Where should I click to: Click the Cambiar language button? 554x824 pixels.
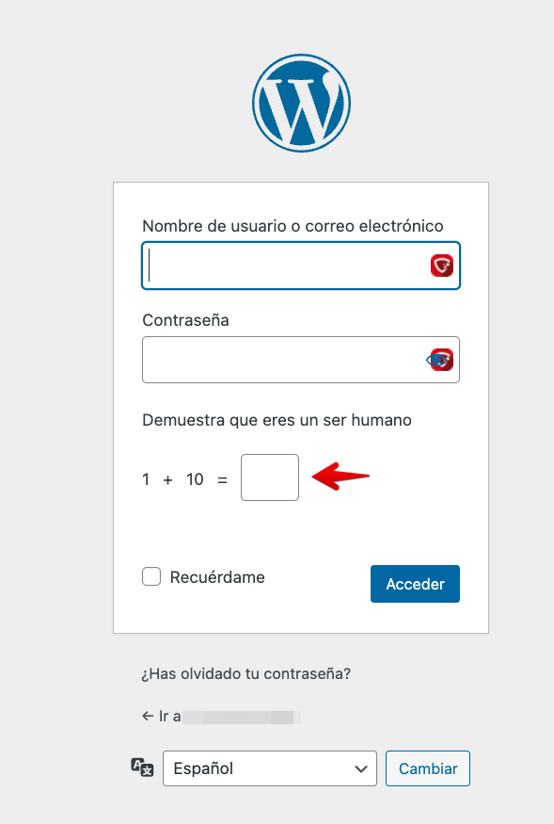point(428,768)
